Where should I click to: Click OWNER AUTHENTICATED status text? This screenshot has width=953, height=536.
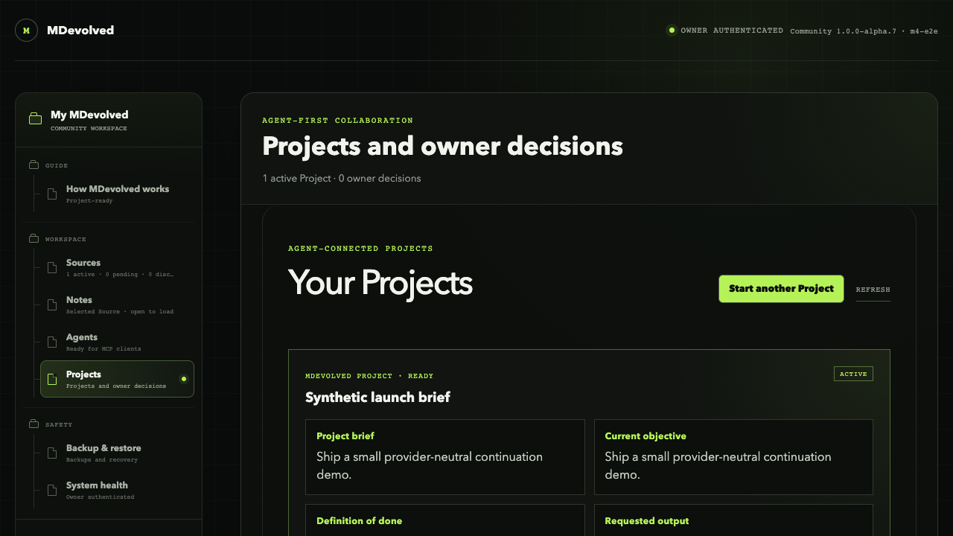[x=732, y=31]
